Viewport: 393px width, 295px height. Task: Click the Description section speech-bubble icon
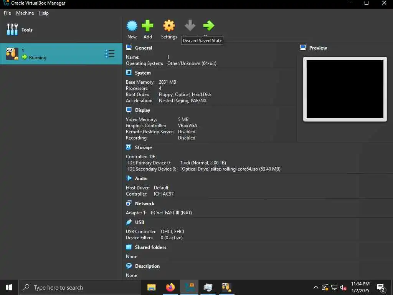coord(129,266)
